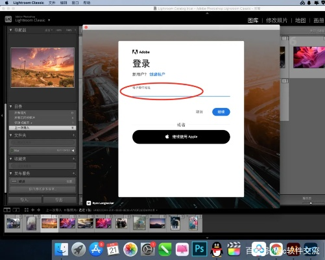Collapse the 发布服务 Publish Services panel

click(10, 174)
